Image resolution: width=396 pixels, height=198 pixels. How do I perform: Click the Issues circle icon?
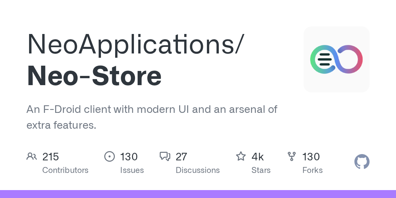pyautogui.click(x=109, y=156)
